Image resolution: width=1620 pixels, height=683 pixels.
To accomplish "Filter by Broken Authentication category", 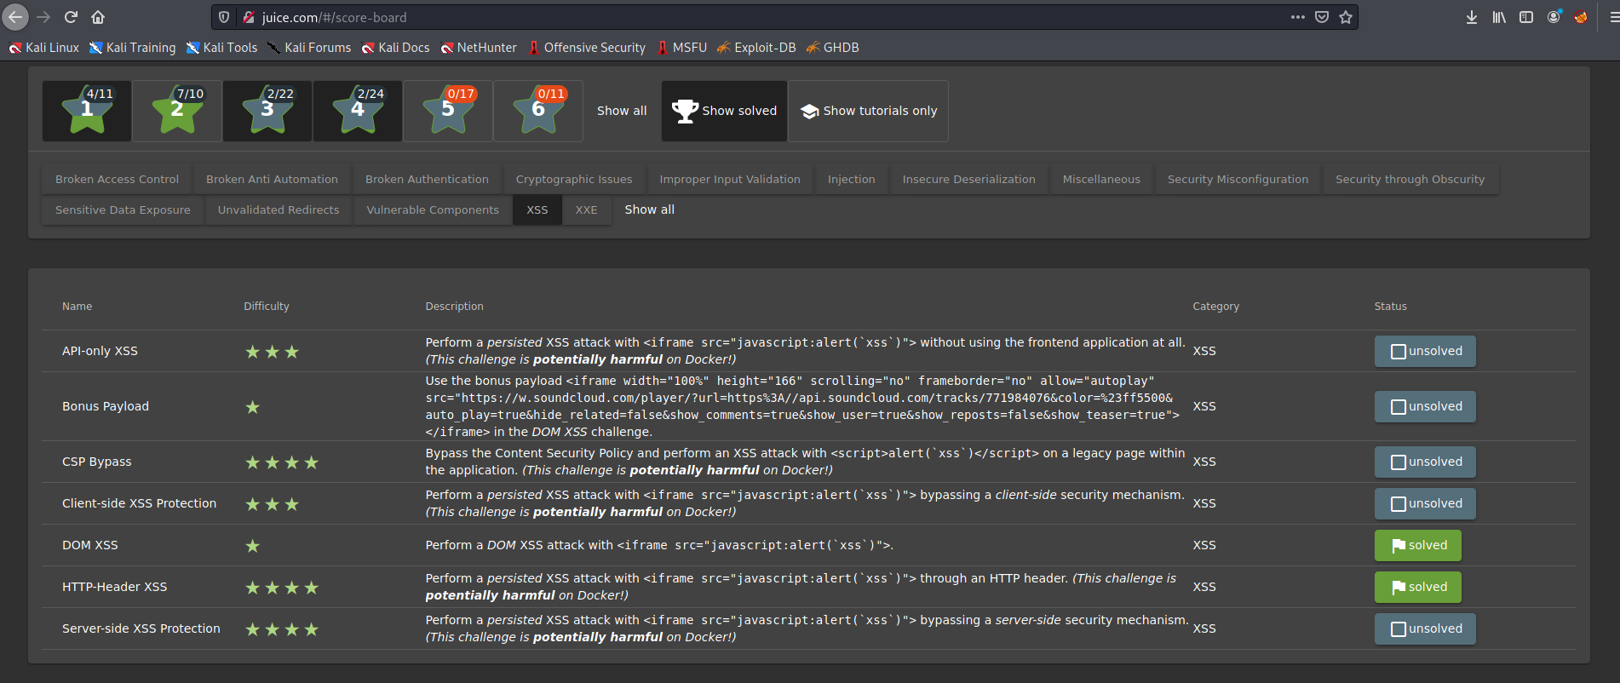I will coord(428,179).
